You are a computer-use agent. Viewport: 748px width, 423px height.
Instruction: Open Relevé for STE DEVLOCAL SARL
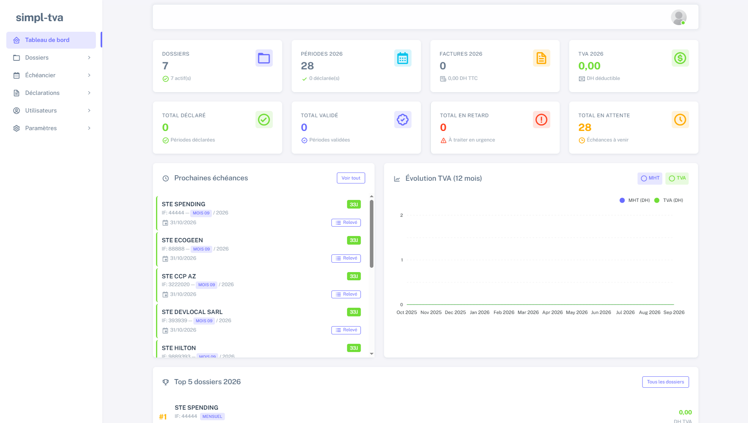click(346, 330)
